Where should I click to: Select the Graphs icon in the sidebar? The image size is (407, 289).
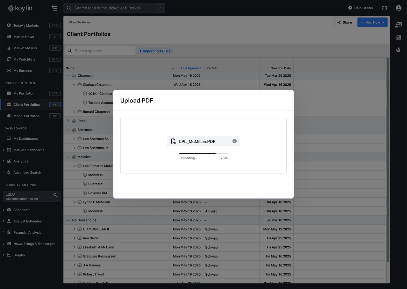(x=10, y=255)
